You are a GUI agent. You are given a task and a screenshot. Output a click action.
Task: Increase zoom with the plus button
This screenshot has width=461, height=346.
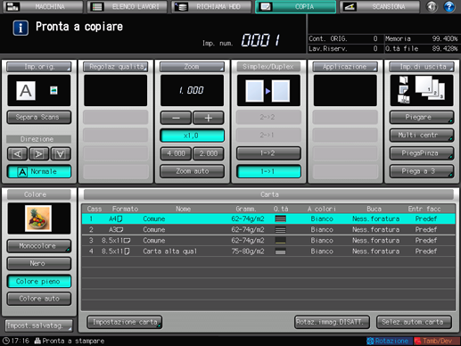[209, 118]
